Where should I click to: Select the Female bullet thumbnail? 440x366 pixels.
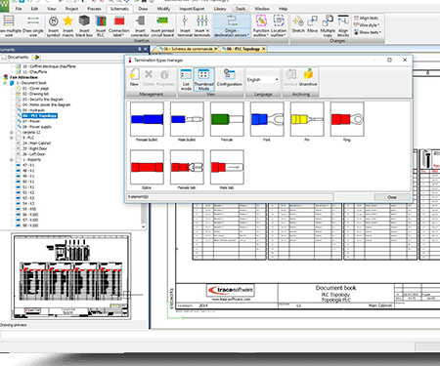click(147, 122)
